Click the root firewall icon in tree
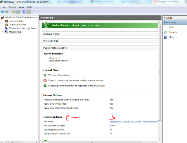Image resolution: width=187 pixels, height=143 pixels. point(2,17)
